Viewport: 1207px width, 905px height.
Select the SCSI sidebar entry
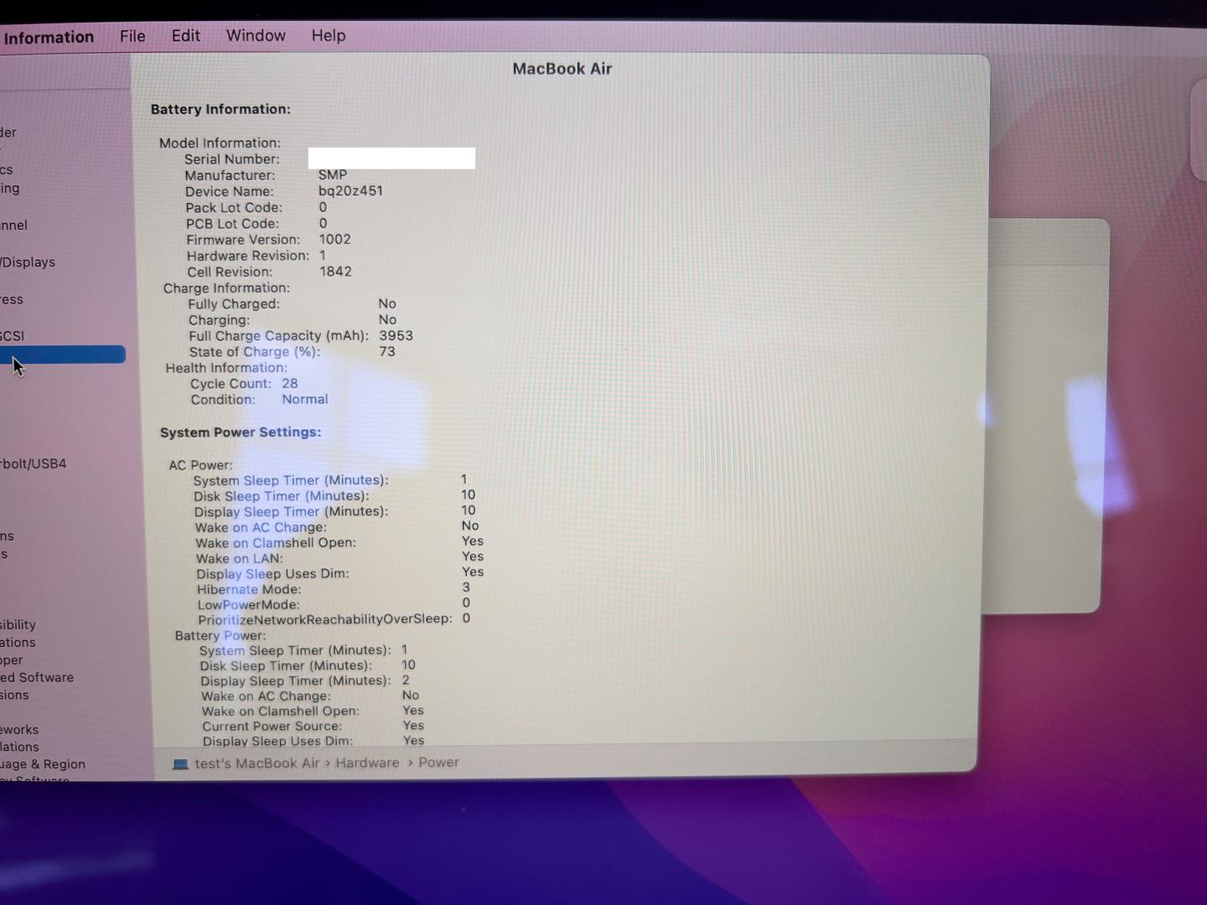12,336
